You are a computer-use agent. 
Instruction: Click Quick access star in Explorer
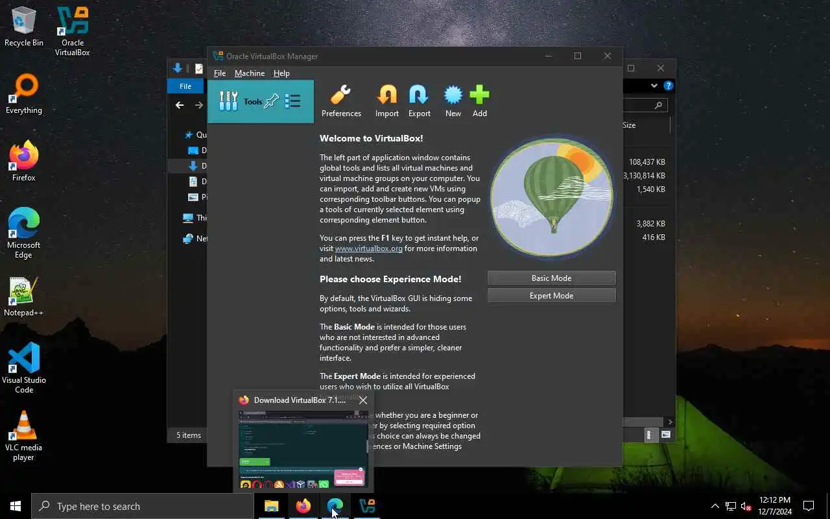[x=189, y=135]
